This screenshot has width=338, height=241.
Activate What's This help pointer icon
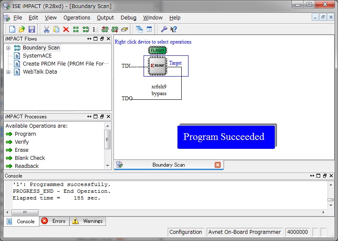(174, 29)
